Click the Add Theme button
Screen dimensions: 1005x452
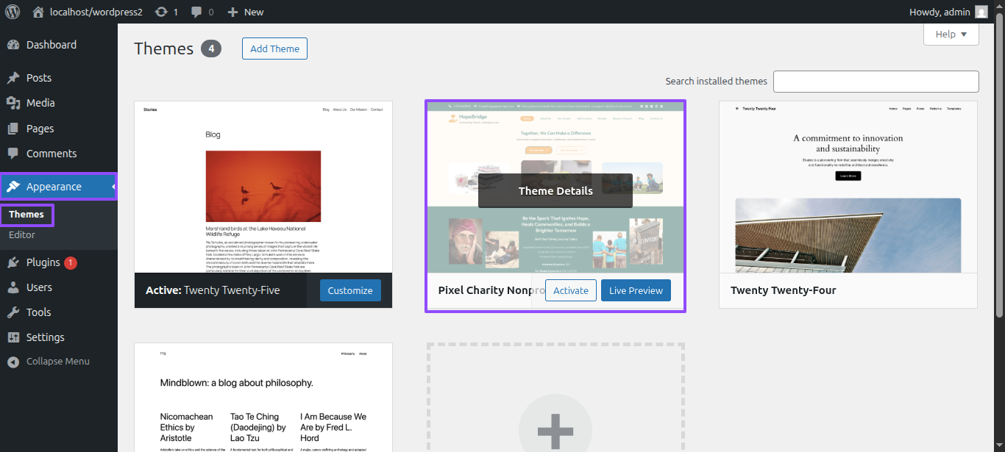[x=274, y=49]
